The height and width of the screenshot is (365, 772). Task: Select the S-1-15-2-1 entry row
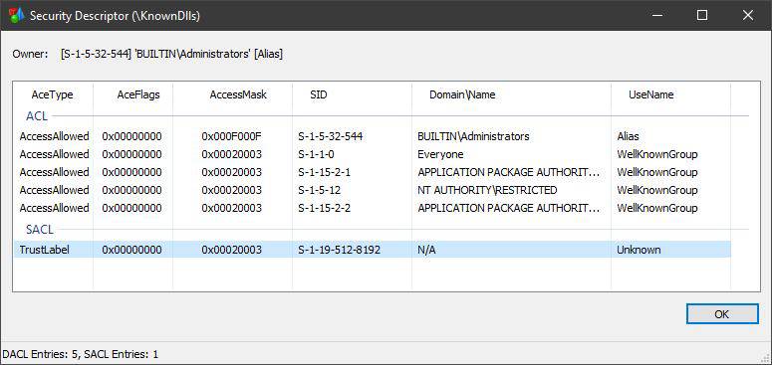(373, 172)
